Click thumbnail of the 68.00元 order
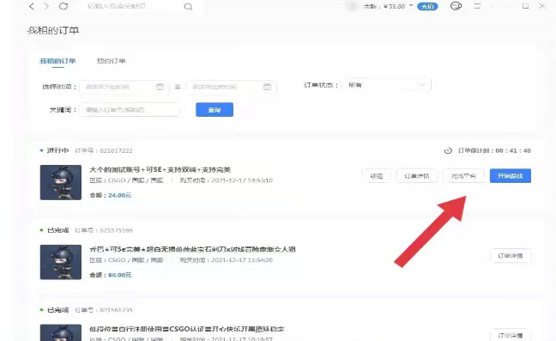Screen dimensions: 556x341 tap(61, 262)
